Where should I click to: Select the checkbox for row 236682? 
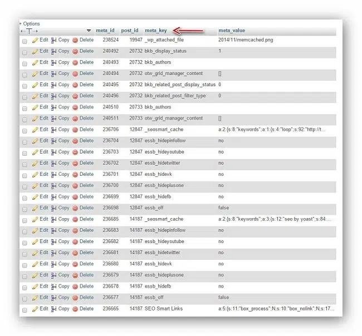pos(25,243)
